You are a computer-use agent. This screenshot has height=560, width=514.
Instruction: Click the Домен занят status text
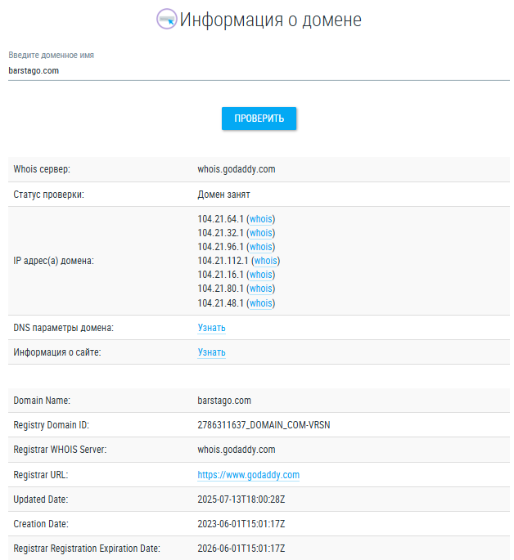223,195
